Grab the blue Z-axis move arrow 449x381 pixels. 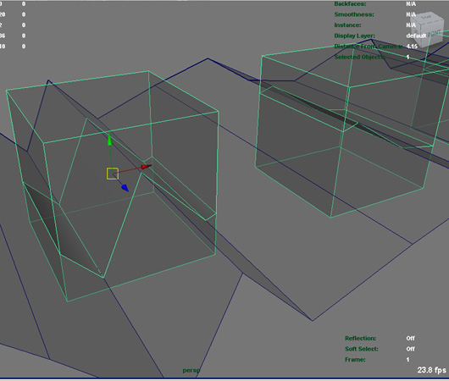pos(125,188)
